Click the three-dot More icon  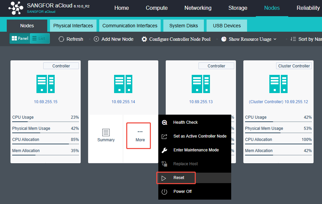[x=140, y=132]
